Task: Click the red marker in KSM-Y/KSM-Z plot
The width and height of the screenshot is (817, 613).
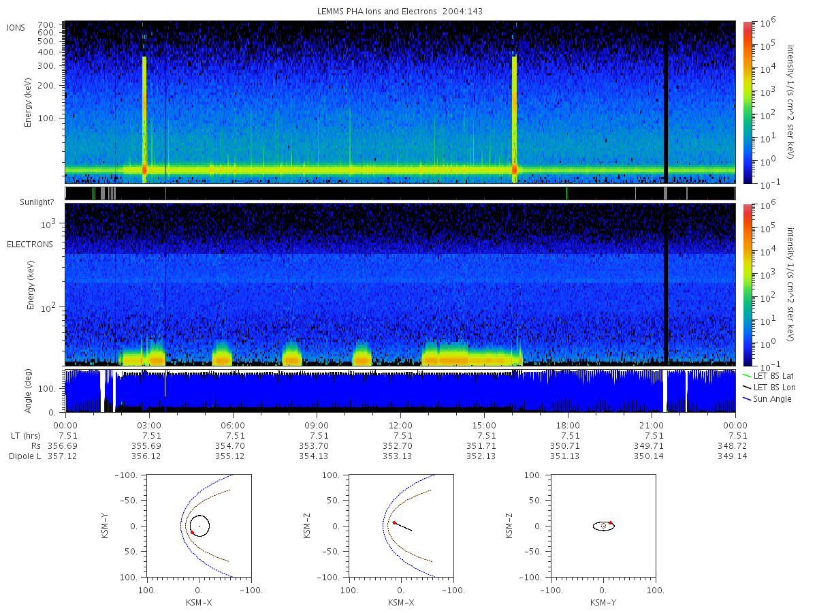Action: coord(611,522)
